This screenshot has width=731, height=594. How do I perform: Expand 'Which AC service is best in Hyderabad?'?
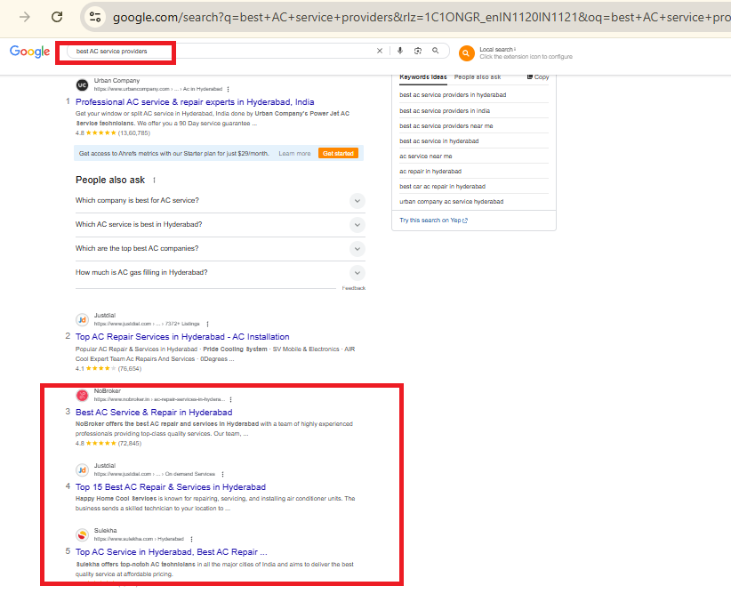pyautogui.click(x=220, y=225)
